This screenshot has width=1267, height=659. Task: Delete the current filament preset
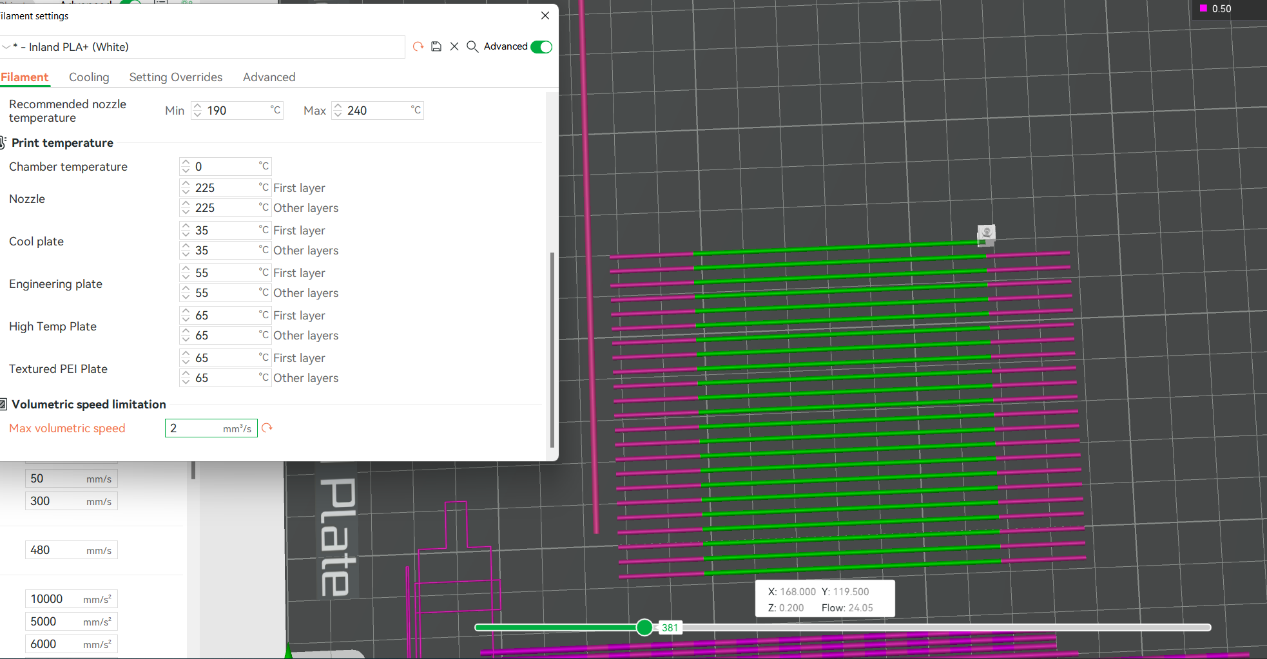coord(454,46)
